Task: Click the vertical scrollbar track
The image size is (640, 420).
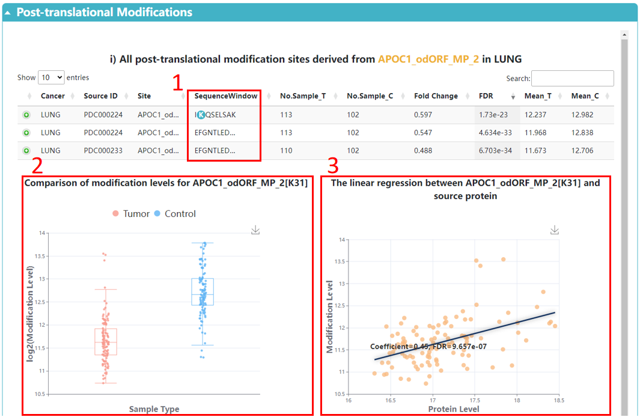Action: click(x=625, y=240)
